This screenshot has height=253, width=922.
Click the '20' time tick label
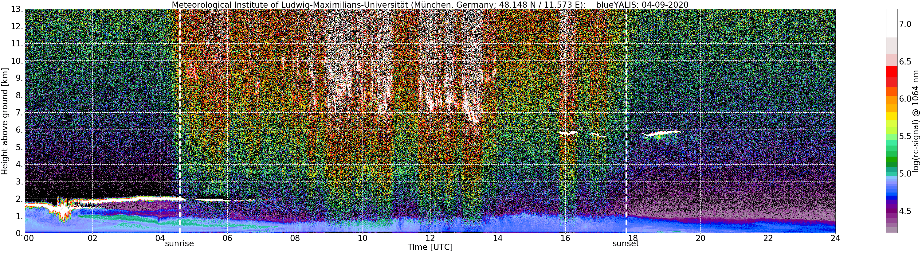click(x=700, y=238)
